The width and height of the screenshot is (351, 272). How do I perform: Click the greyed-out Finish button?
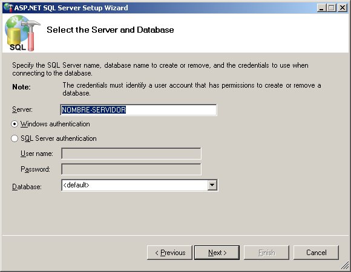[266, 253]
